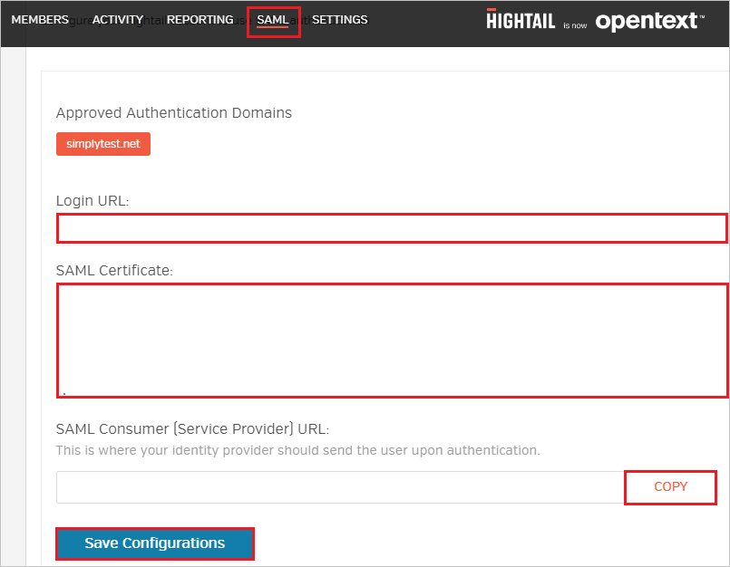Click the COPY button
Image resolution: width=730 pixels, height=567 pixels.
(670, 486)
